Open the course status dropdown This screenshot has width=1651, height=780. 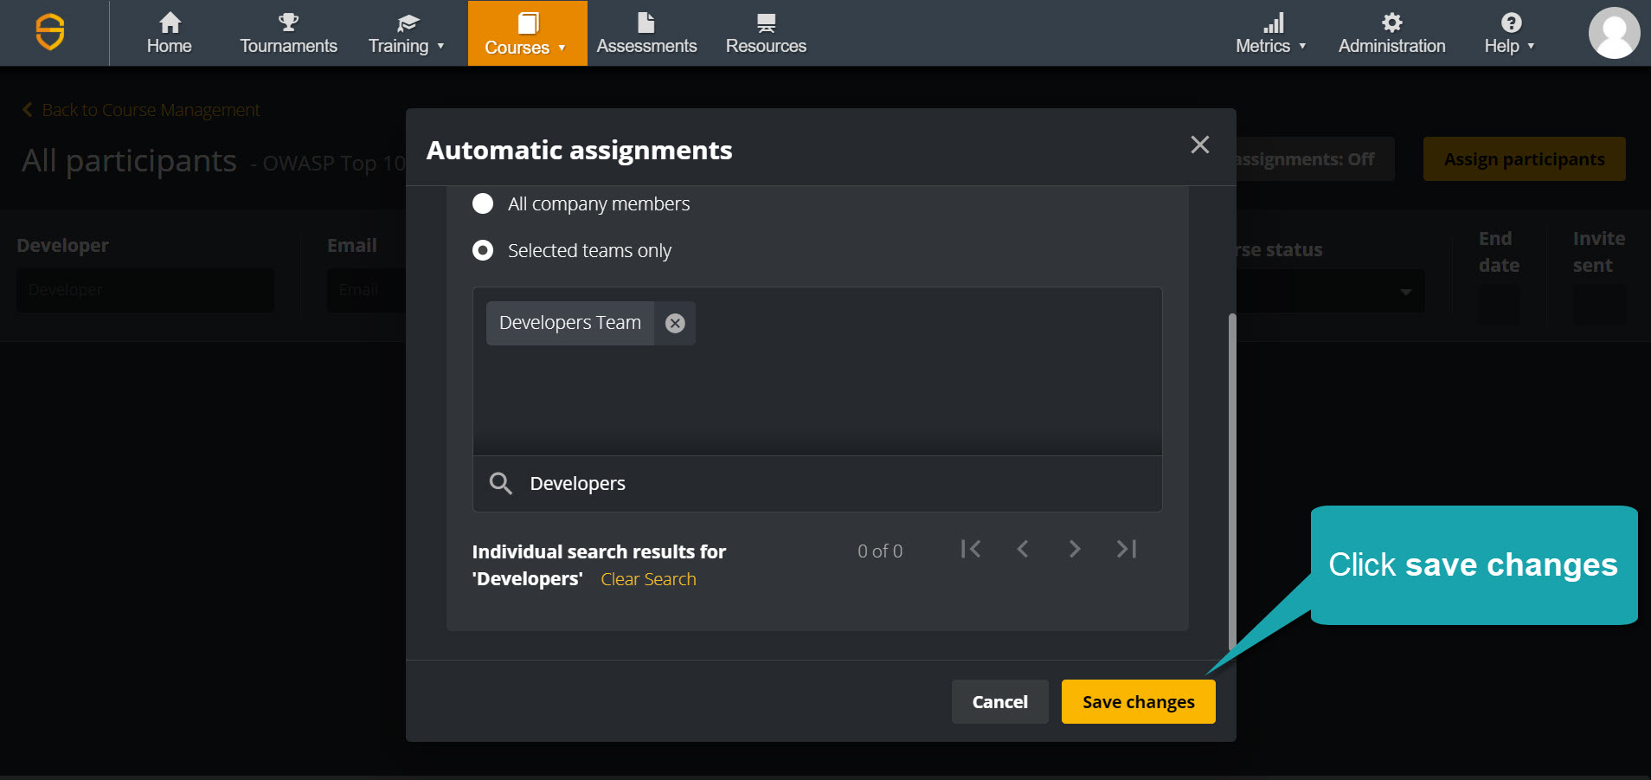click(1330, 292)
